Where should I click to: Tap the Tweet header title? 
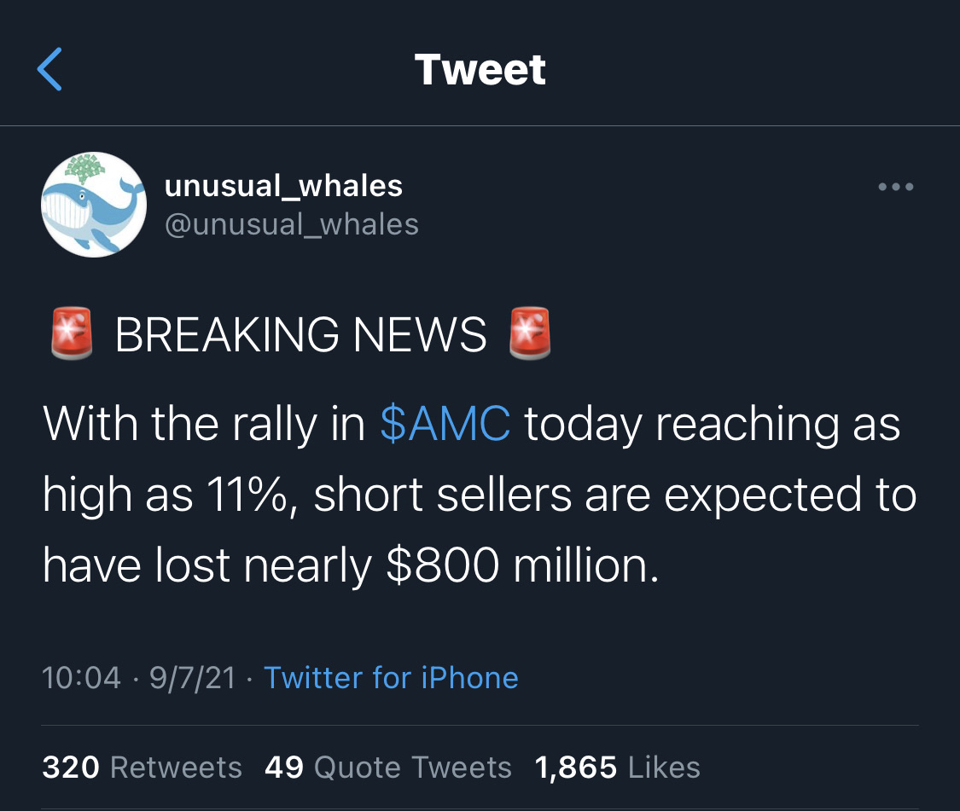pos(480,69)
